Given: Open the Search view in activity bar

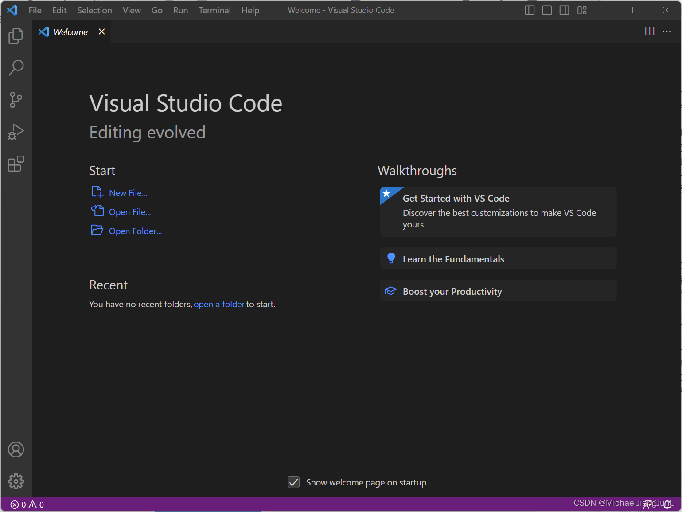Looking at the screenshot, I should (16, 68).
